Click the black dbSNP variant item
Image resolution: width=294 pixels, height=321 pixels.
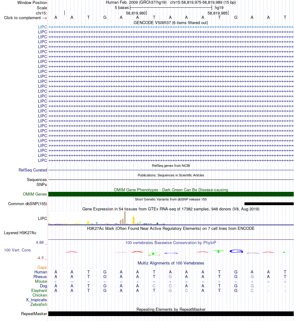point(269,204)
